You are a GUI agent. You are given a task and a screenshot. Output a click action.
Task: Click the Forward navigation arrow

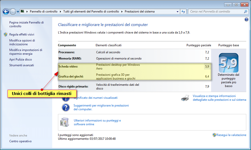pos(13,11)
